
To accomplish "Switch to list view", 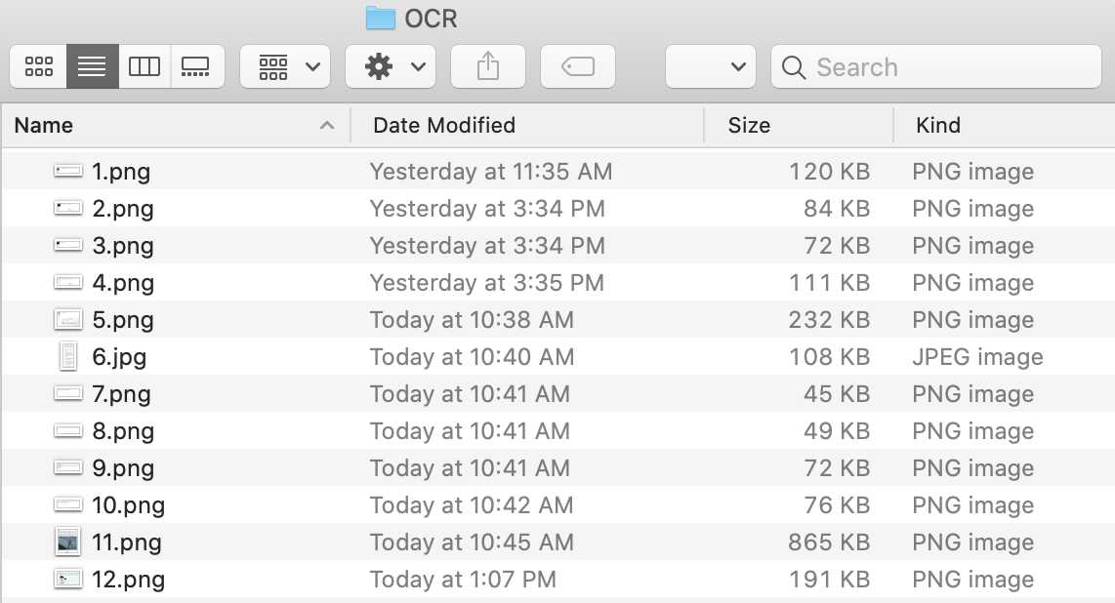I will coord(92,67).
